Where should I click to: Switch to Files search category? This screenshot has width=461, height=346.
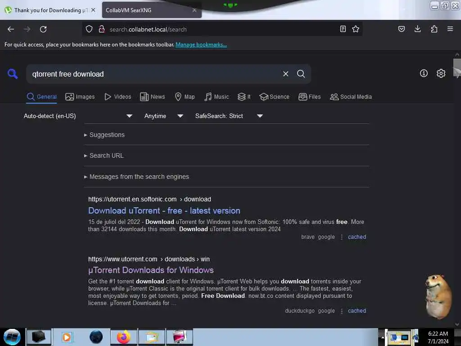pos(309,97)
